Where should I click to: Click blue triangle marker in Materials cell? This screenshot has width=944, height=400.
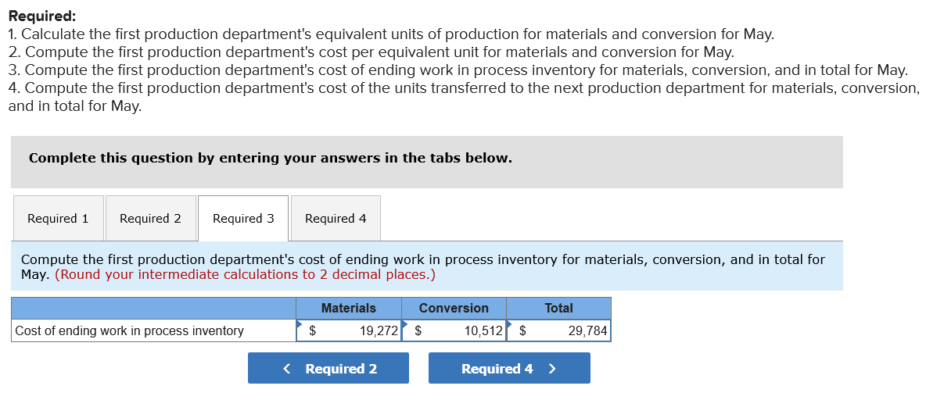(300, 323)
